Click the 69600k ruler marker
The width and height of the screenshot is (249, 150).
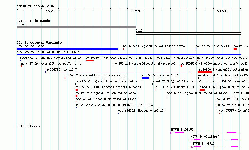click(x=50, y=11)
